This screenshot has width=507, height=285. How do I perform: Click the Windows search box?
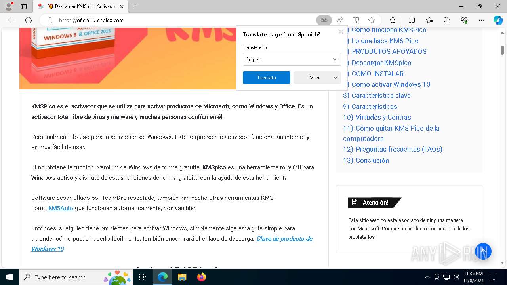pyautogui.click(x=76, y=277)
